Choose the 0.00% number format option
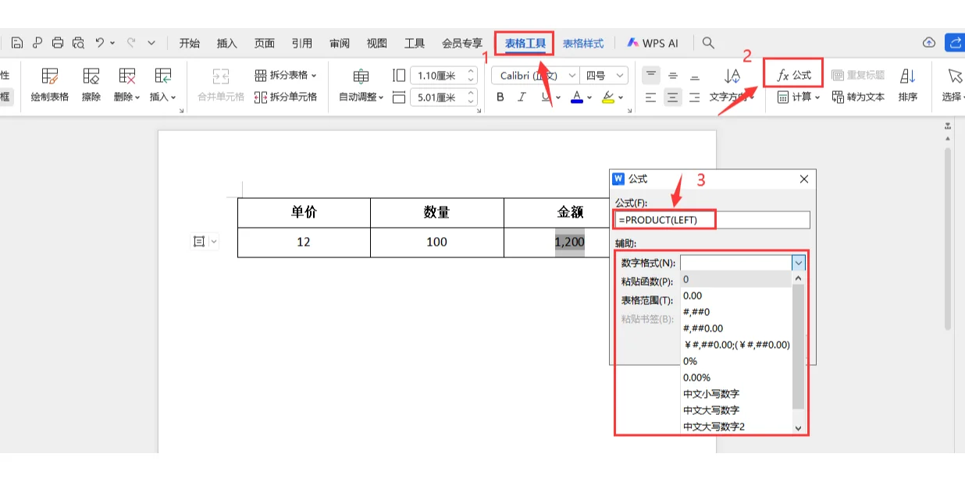Screen dimensions: 965x482 pos(696,377)
